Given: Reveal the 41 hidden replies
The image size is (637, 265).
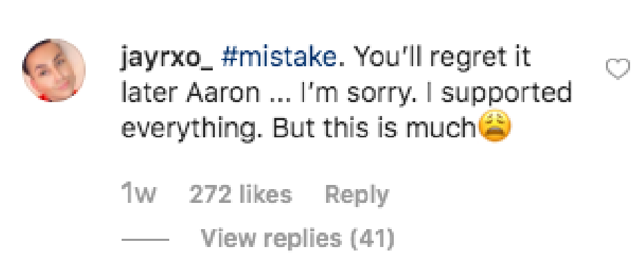Looking at the screenshot, I should (x=297, y=239).
